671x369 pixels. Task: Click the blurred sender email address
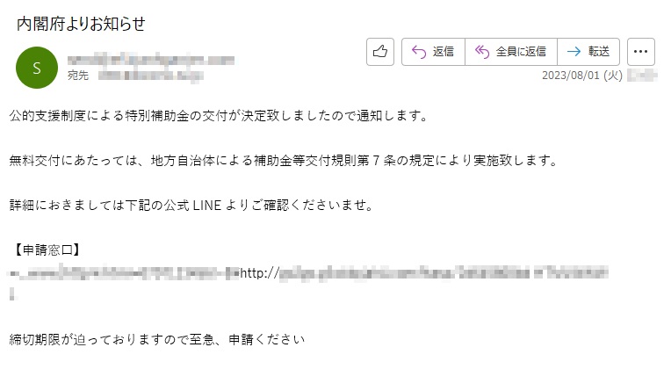click(151, 60)
